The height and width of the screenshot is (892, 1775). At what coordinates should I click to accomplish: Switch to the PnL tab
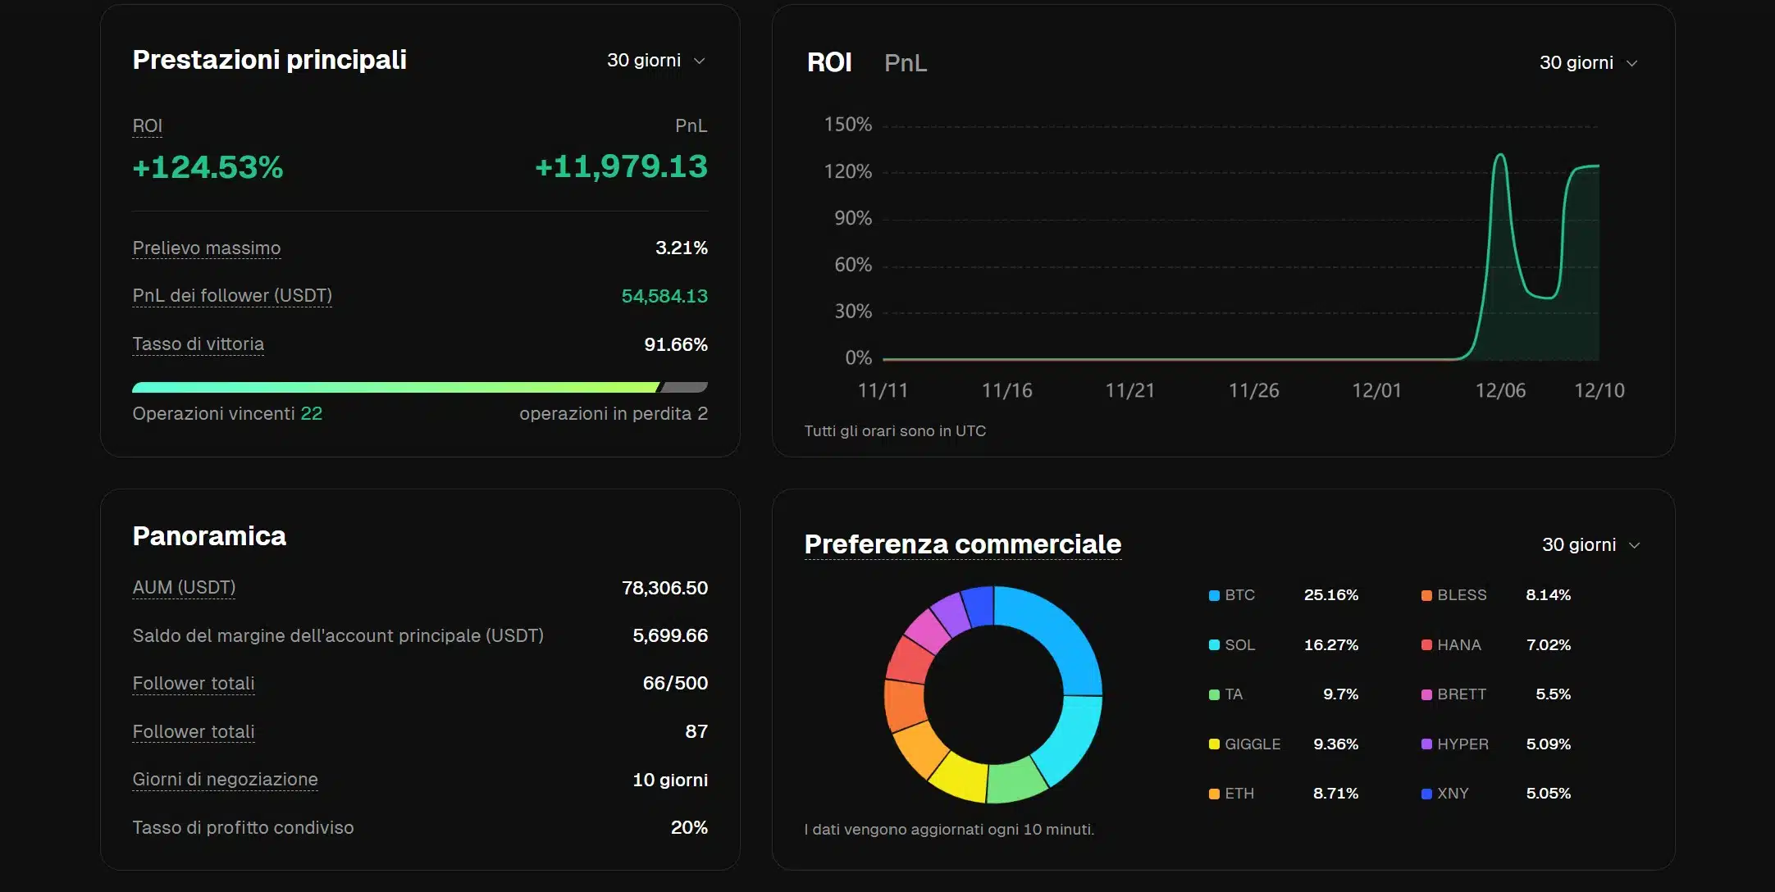tap(906, 63)
